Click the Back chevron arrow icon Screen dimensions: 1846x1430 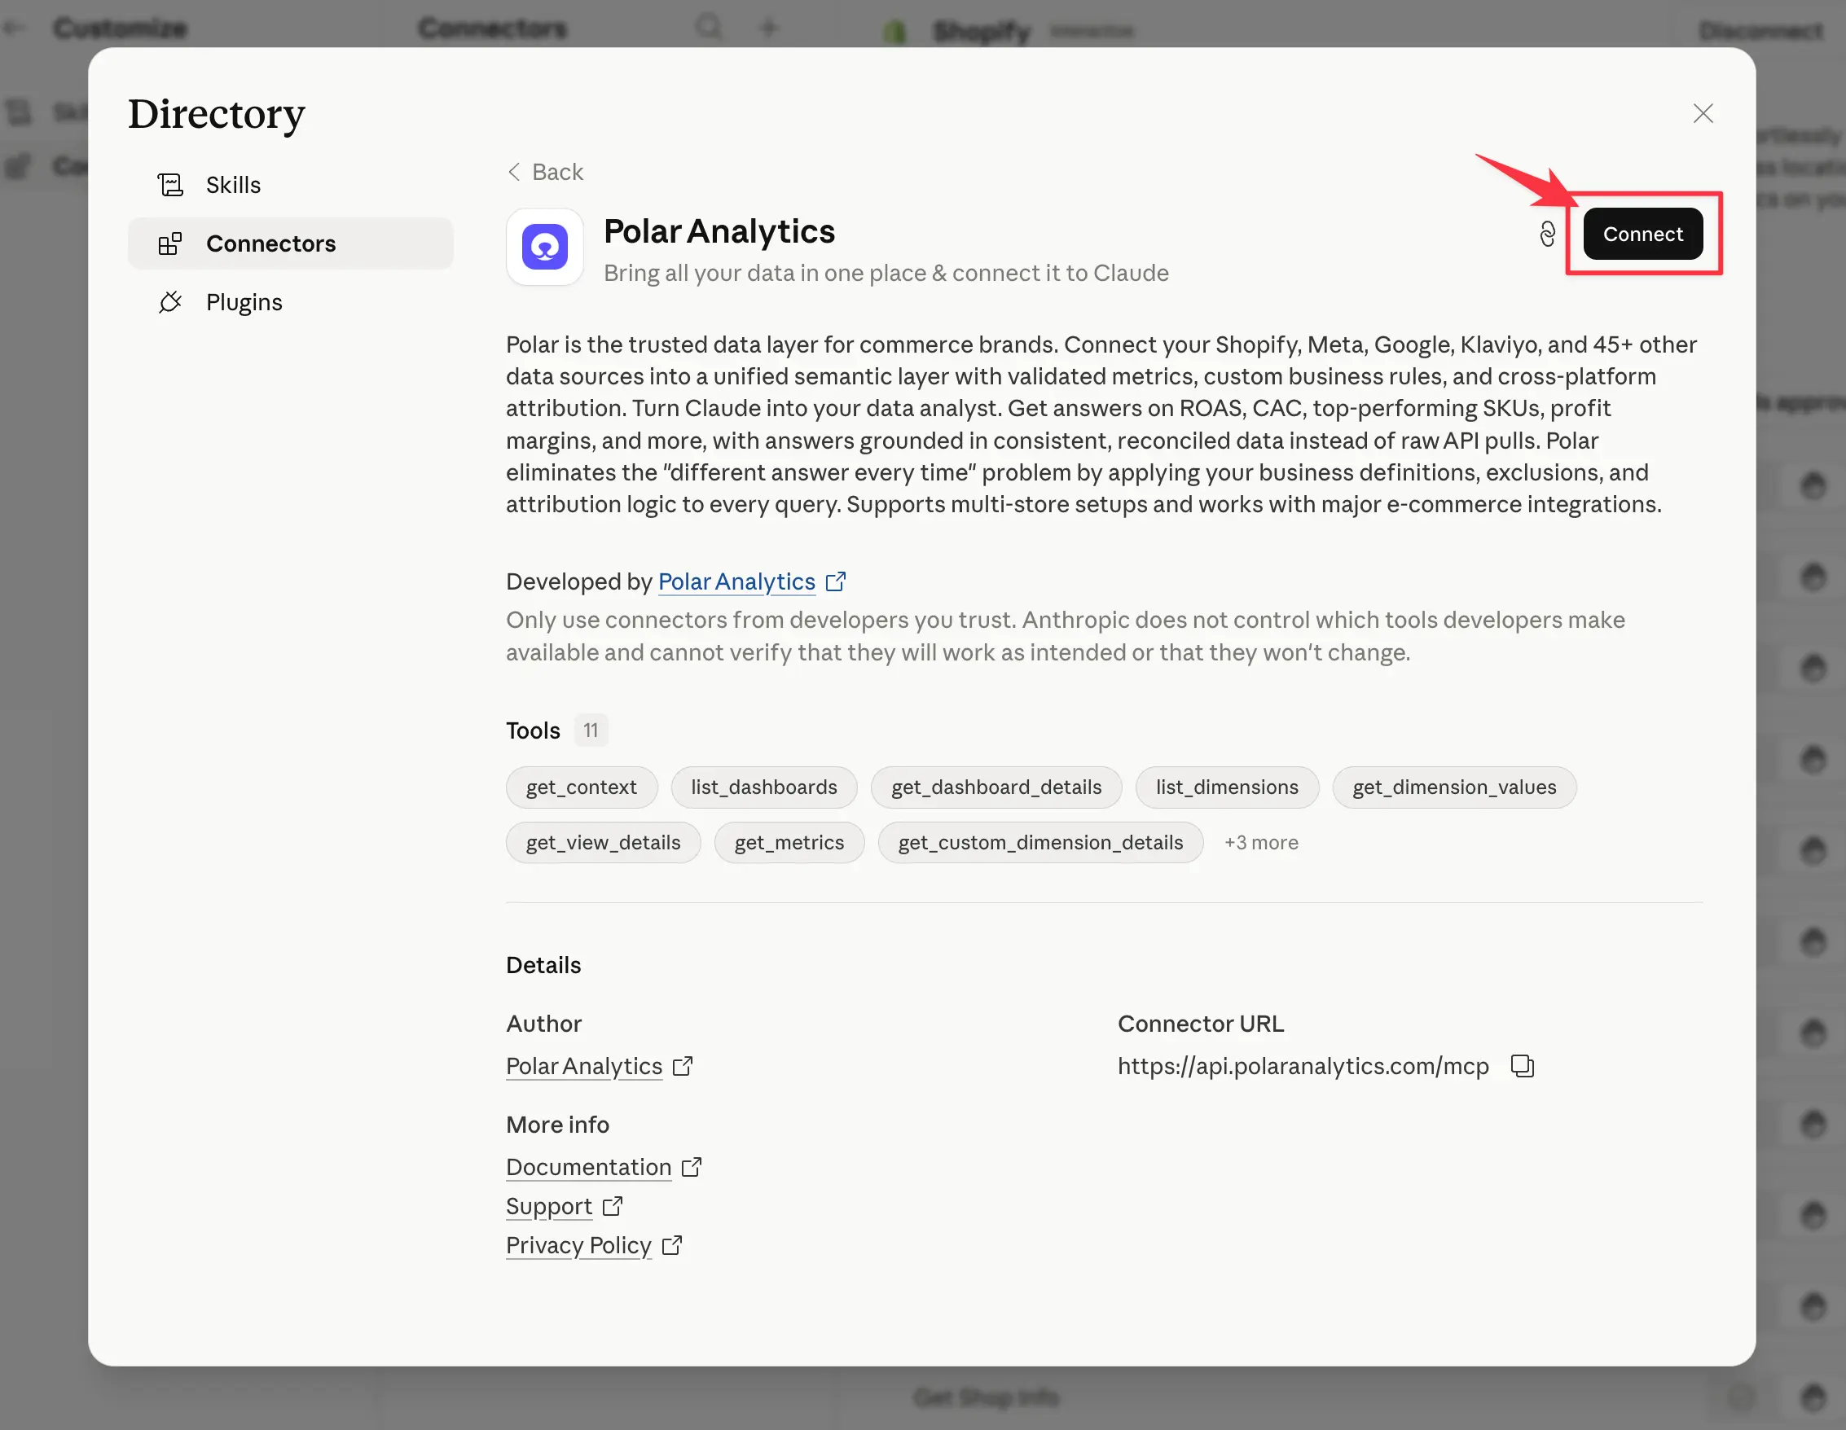(x=514, y=173)
